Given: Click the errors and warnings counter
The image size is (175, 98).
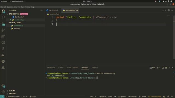Looking at the screenshot, I should [33, 97].
